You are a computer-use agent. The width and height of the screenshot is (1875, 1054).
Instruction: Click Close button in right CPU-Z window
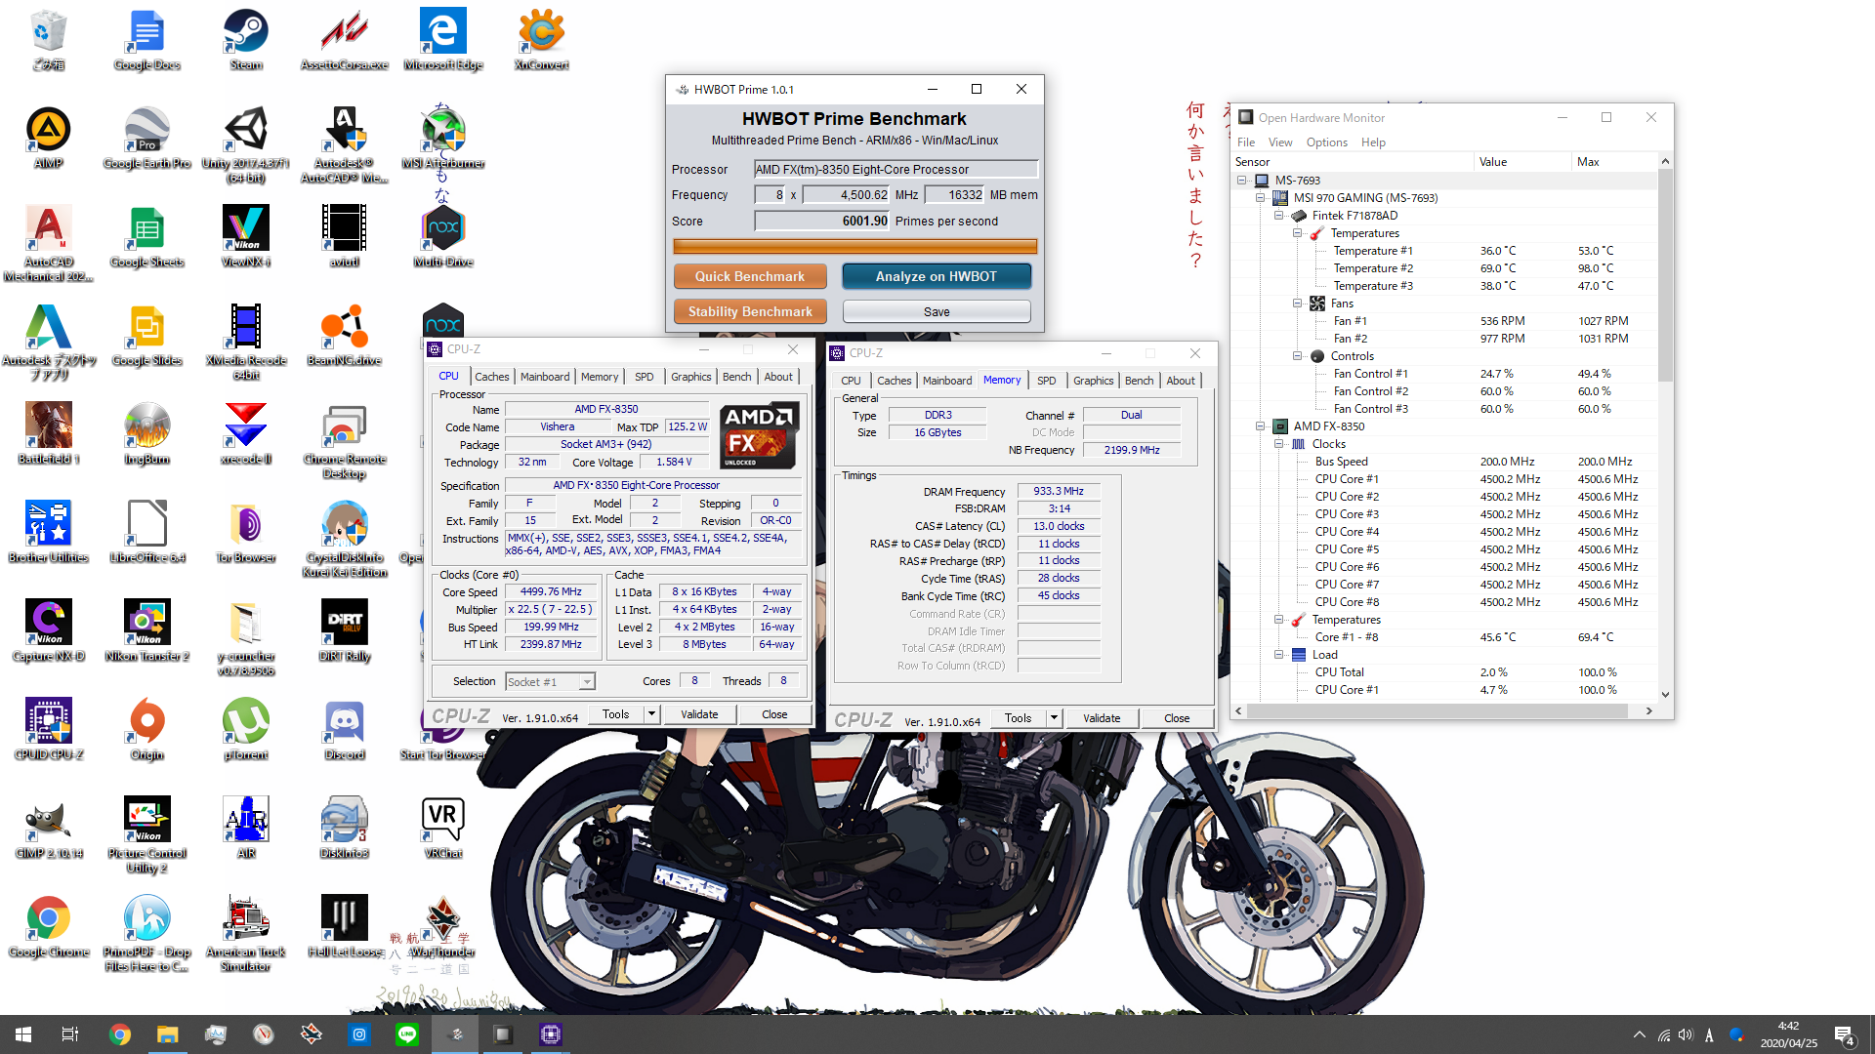click(x=1177, y=718)
